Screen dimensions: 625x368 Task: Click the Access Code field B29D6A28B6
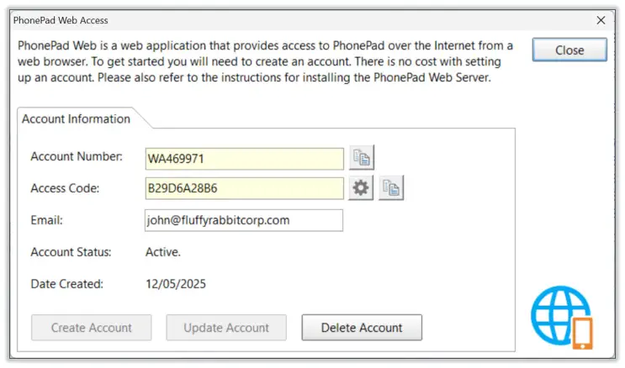pyautogui.click(x=244, y=188)
